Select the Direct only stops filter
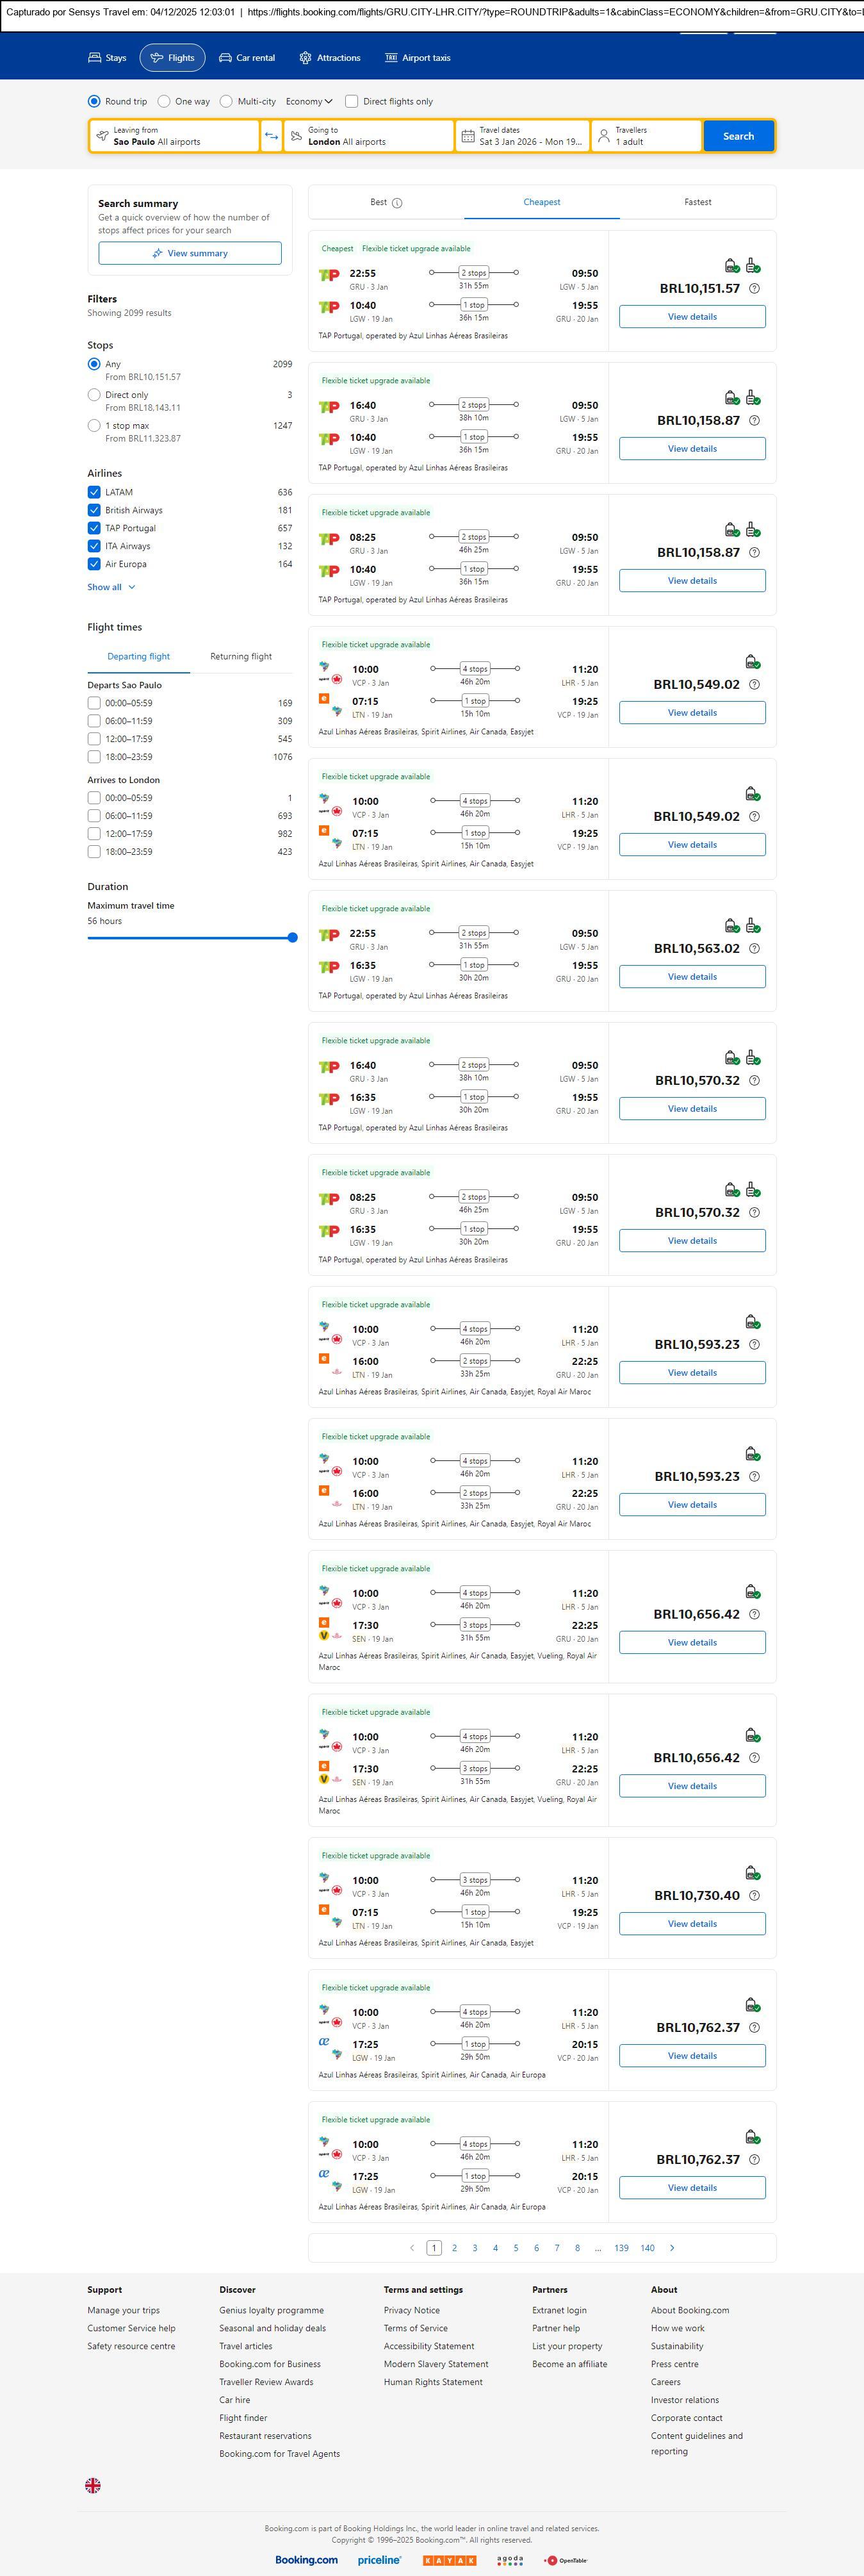 coord(94,395)
